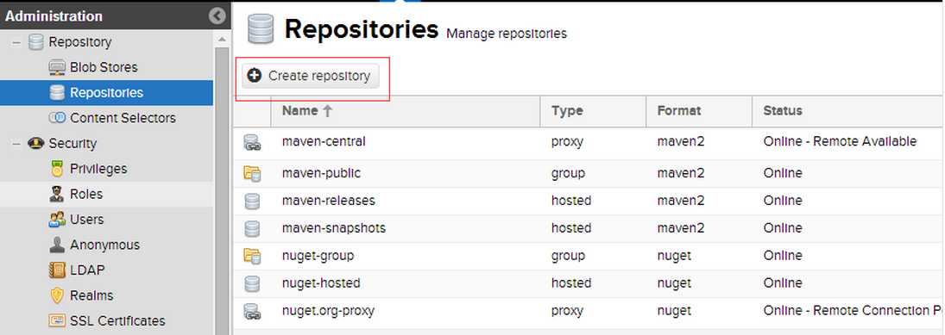Click the nuget format cell of nuget-group
The width and height of the screenshot is (945, 335).
click(674, 257)
